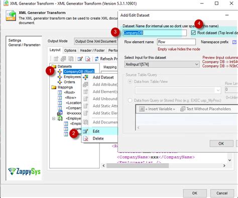Click Refresh Preview toolbar text
The height and width of the screenshot is (198, 238).
point(109,59)
